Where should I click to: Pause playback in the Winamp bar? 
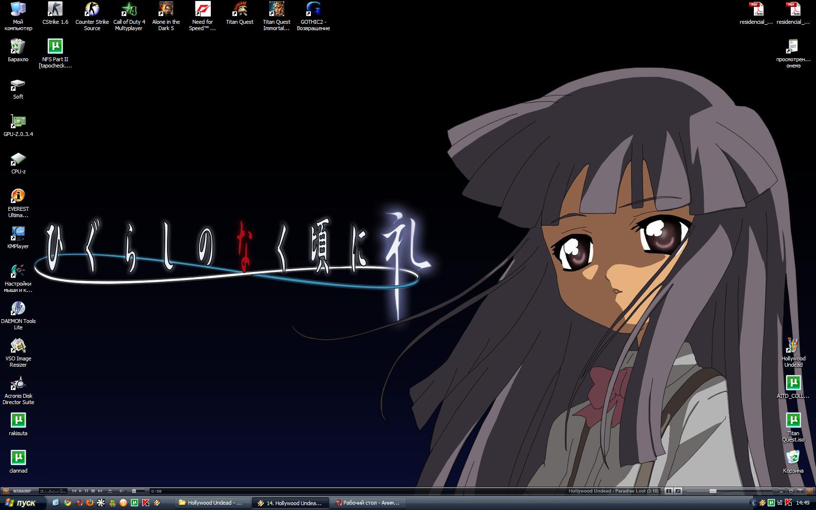pyautogui.click(x=86, y=491)
